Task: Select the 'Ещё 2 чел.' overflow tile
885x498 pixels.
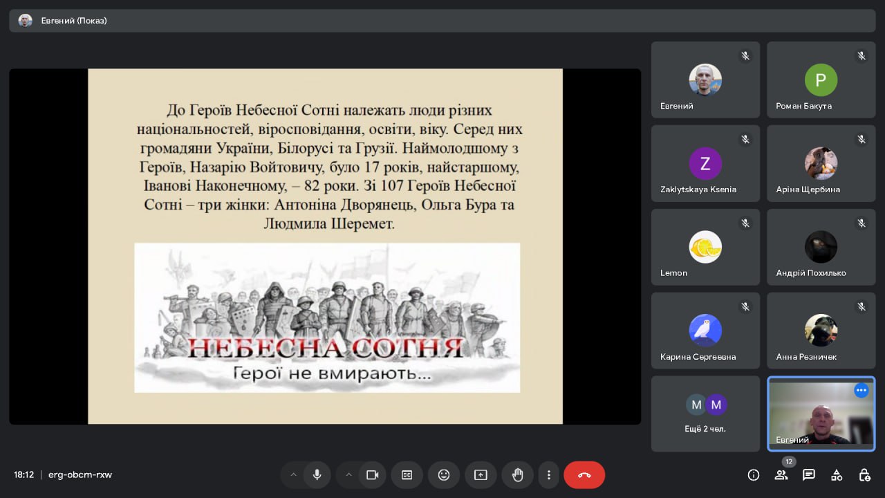Action: pyautogui.click(x=705, y=414)
